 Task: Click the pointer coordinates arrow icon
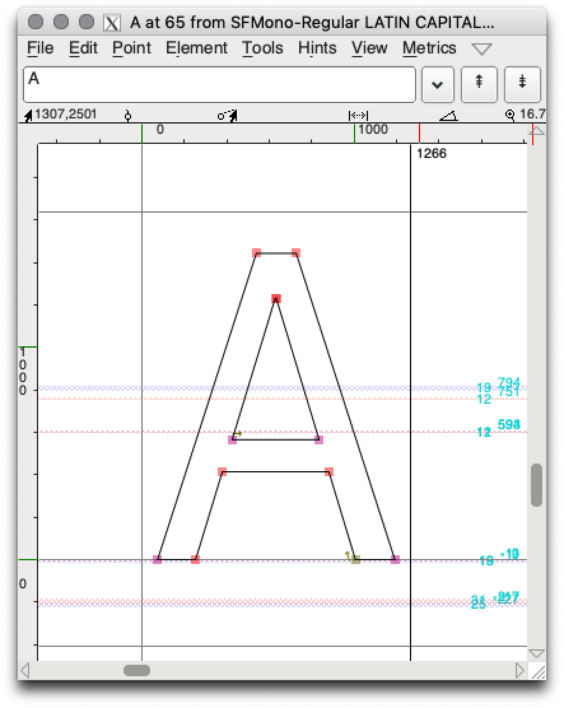[x=28, y=115]
